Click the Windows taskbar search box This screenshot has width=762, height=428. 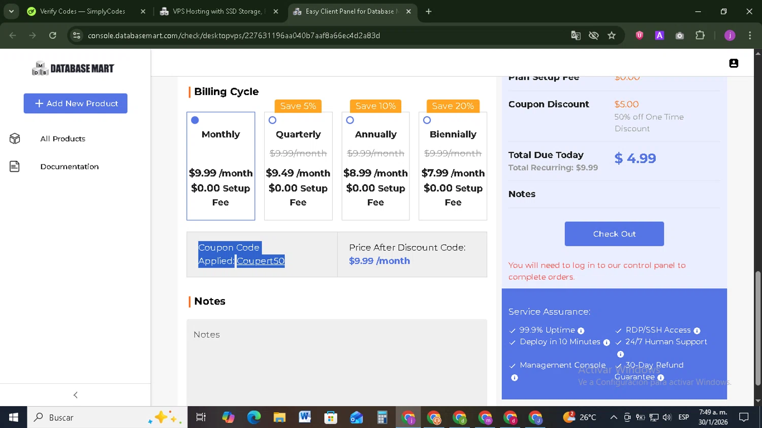107,417
